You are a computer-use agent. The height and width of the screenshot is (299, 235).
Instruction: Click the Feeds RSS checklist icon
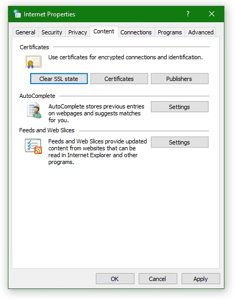[33, 146]
